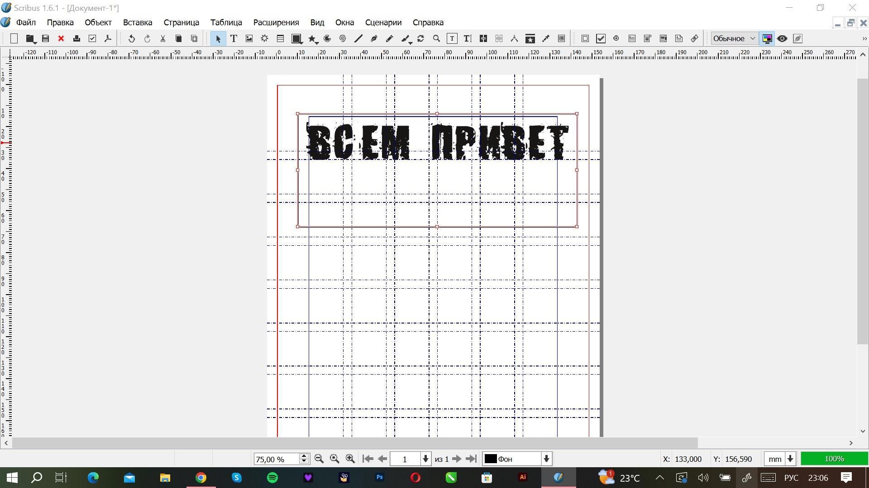Select the Image Frame tool

click(x=249, y=38)
